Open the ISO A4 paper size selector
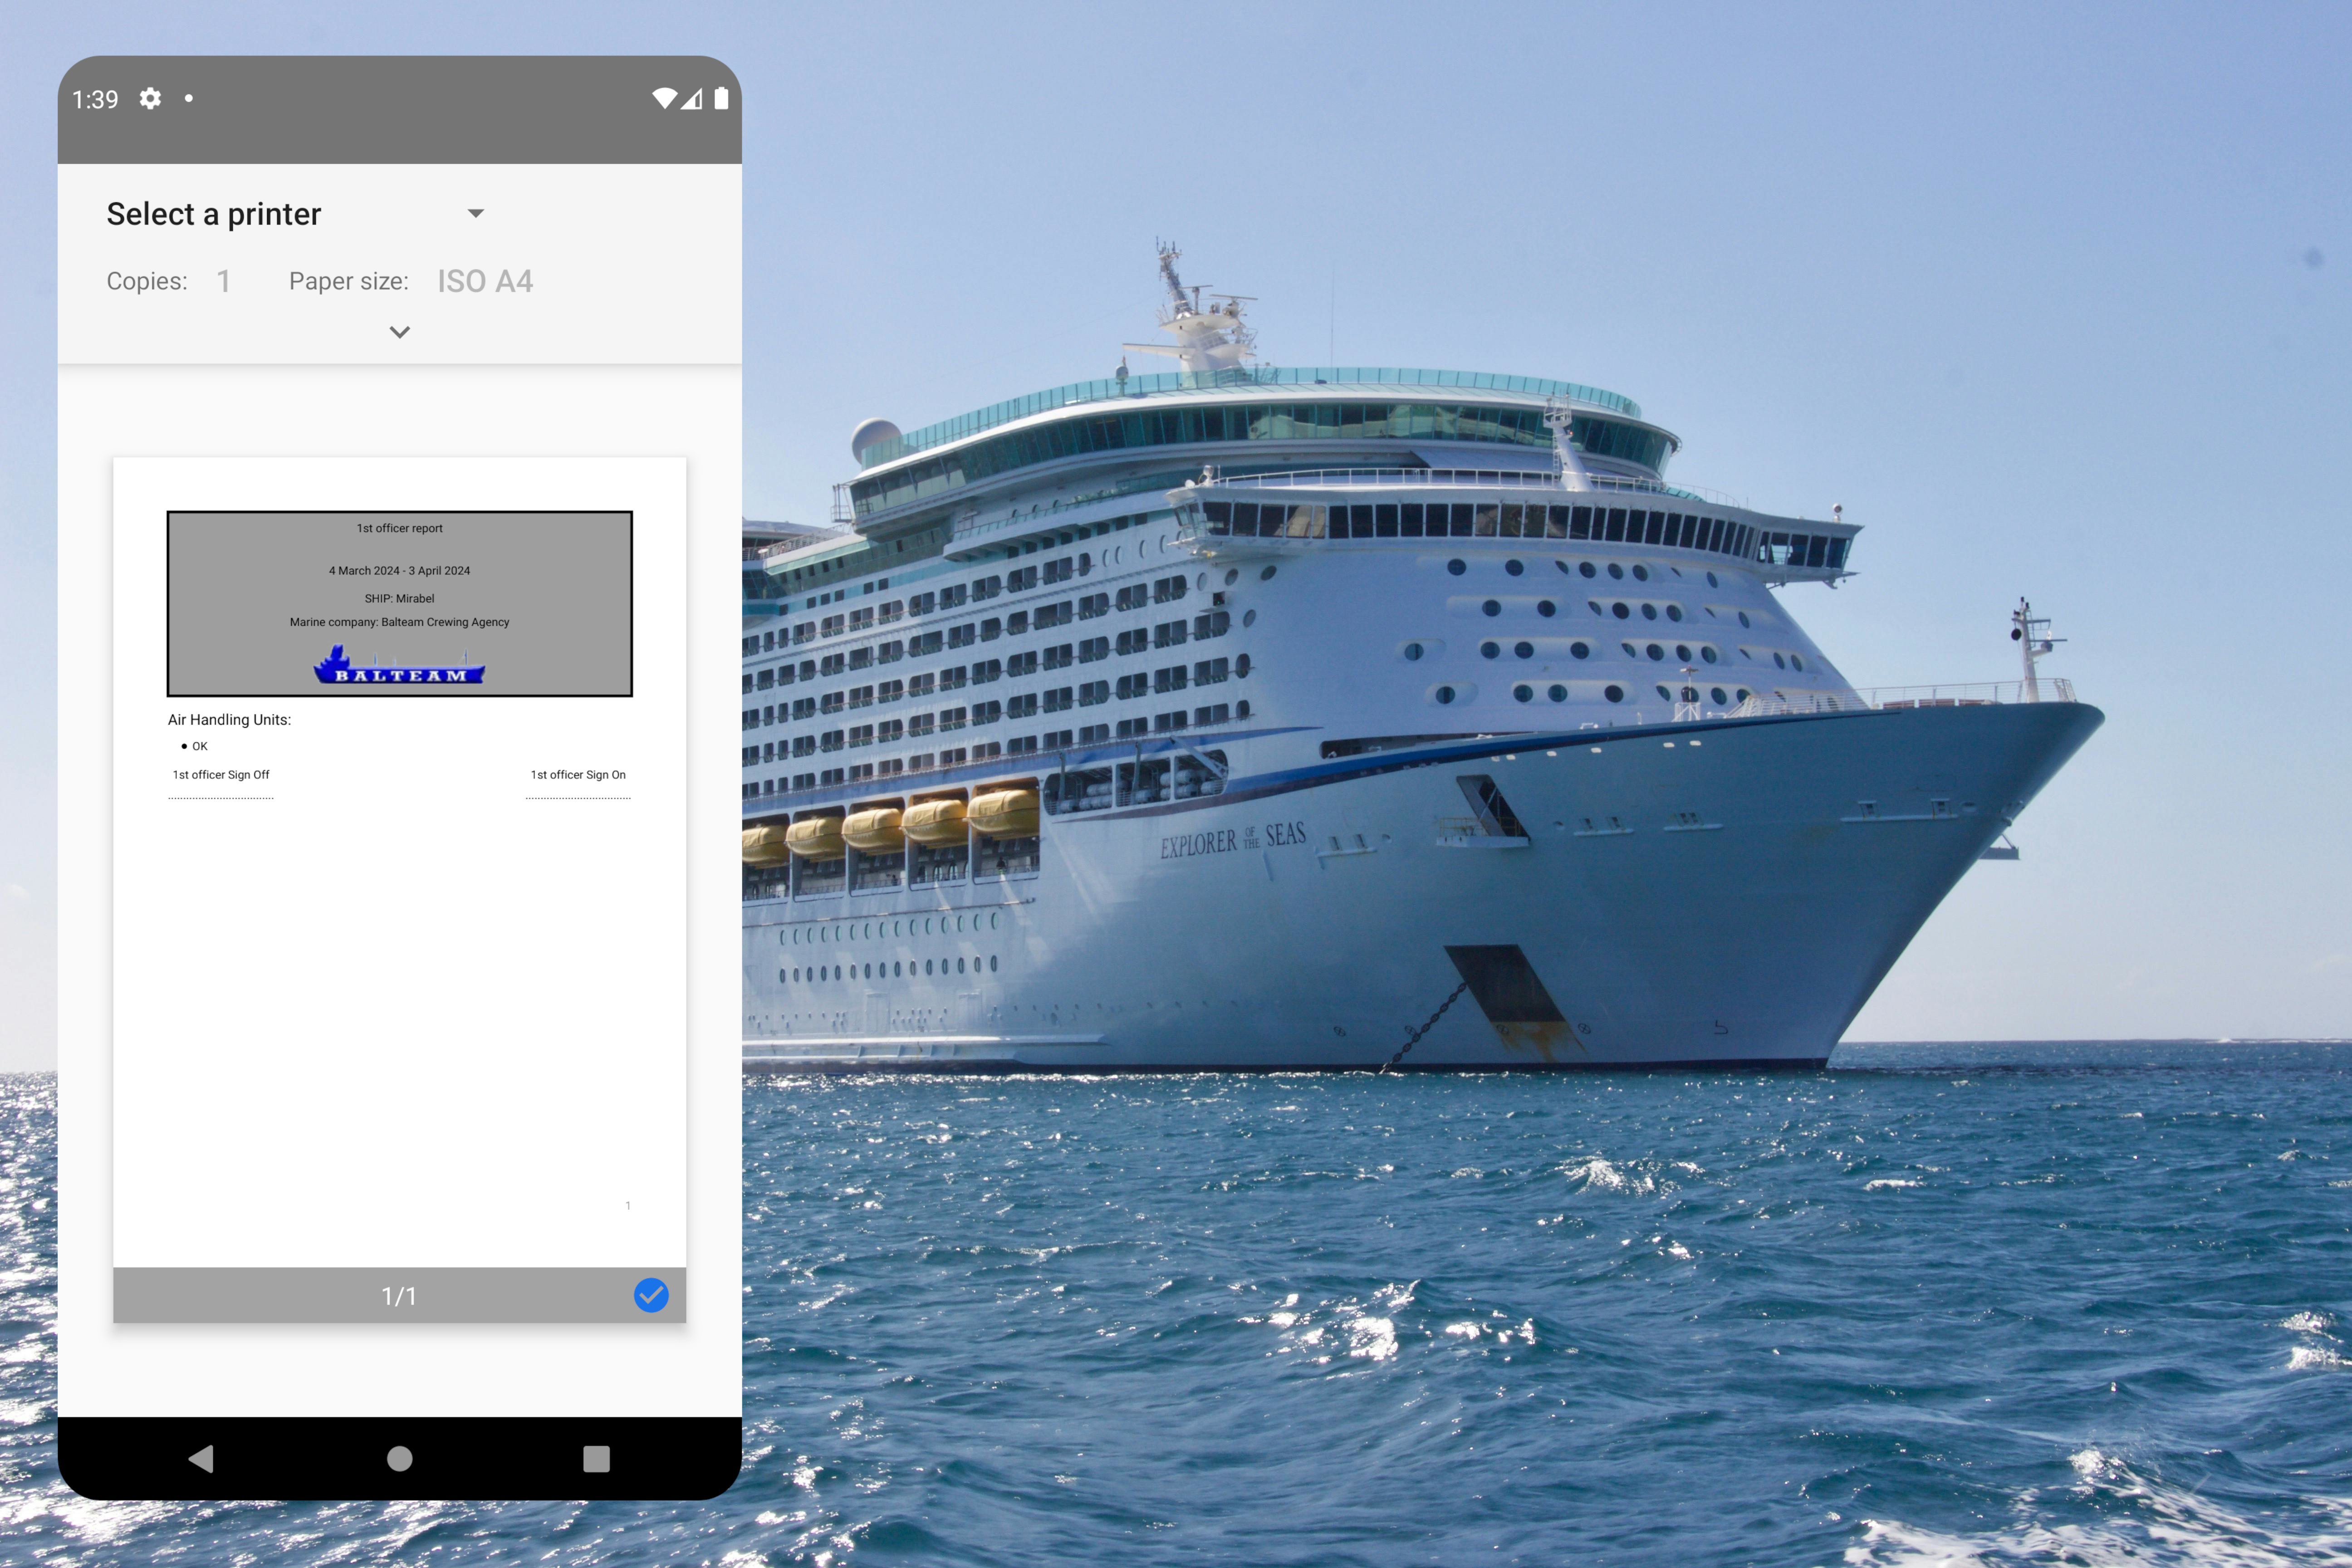 tap(485, 281)
